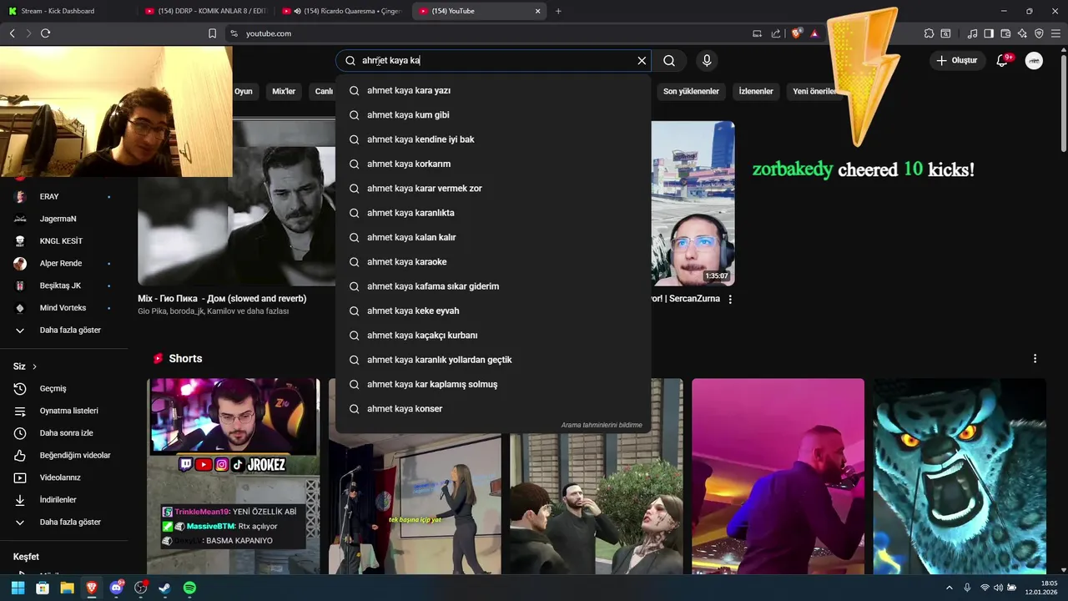Image resolution: width=1068 pixels, height=601 pixels.
Task: Choose suggestion 'ahmet kaya konser'
Action: (x=493, y=408)
